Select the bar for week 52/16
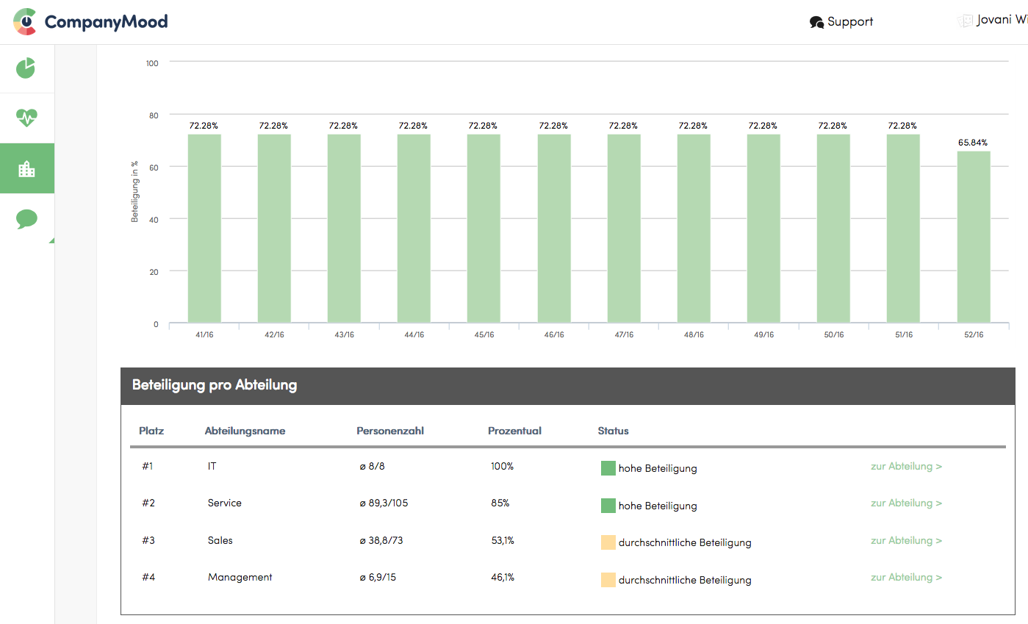This screenshot has height=624, width=1028. pyautogui.click(x=974, y=237)
